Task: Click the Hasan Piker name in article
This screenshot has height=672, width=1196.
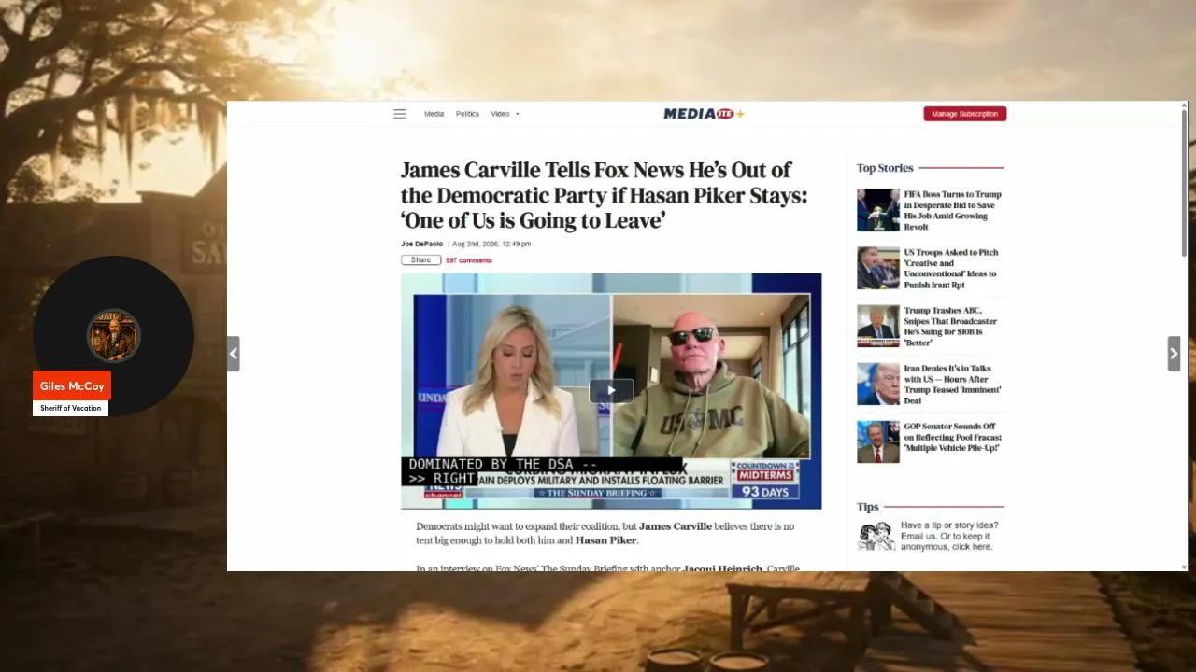Action: [605, 540]
